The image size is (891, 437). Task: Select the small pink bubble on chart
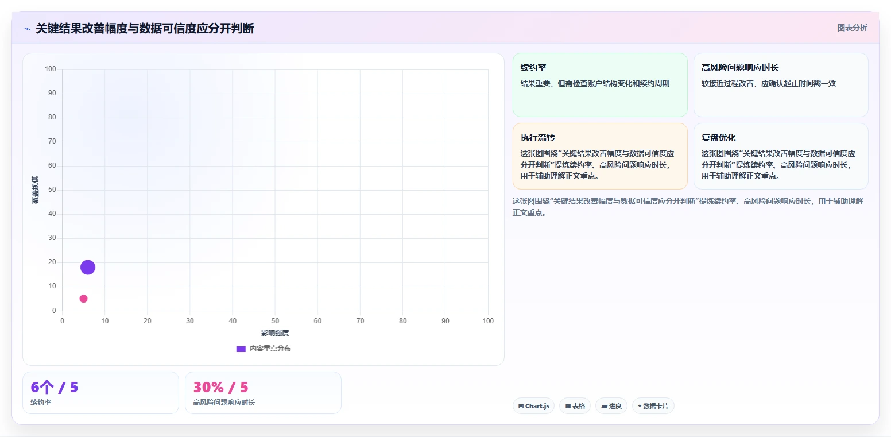click(83, 299)
